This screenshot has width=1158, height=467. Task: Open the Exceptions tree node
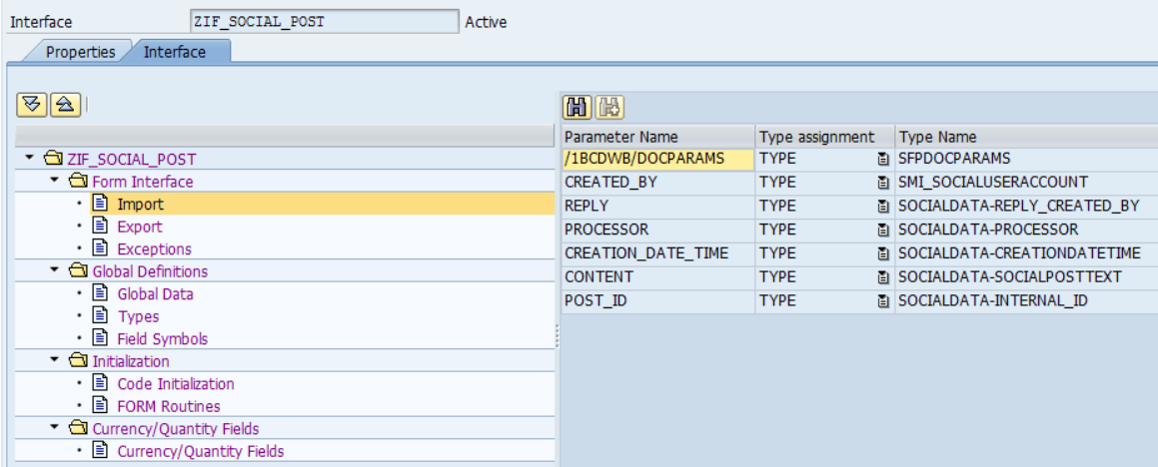pos(154,248)
